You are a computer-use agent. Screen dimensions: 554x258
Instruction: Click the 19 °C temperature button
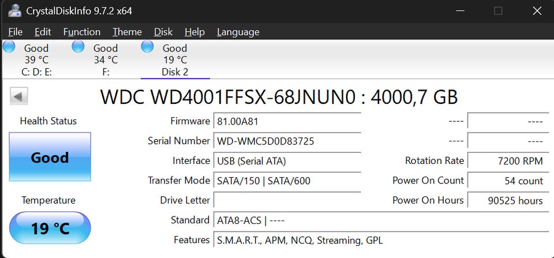point(50,228)
